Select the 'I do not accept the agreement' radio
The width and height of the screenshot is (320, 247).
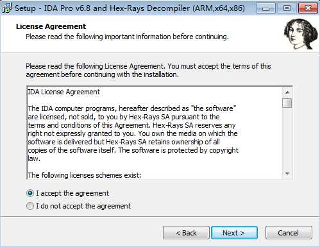click(x=30, y=206)
